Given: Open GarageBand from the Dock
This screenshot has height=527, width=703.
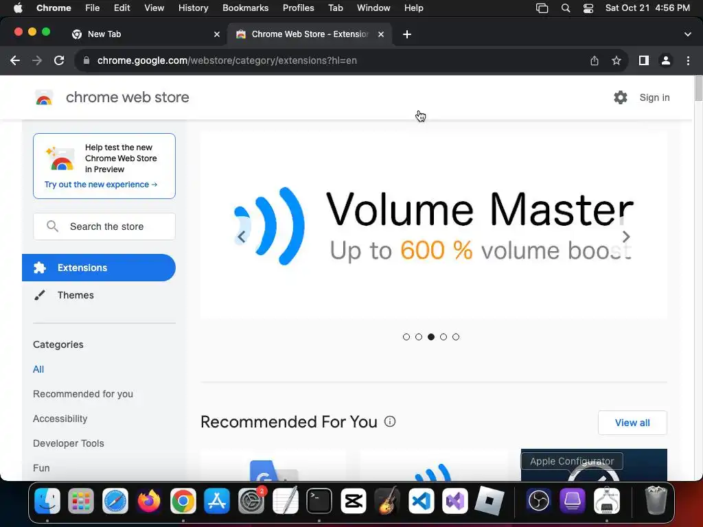Looking at the screenshot, I should [387, 500].
